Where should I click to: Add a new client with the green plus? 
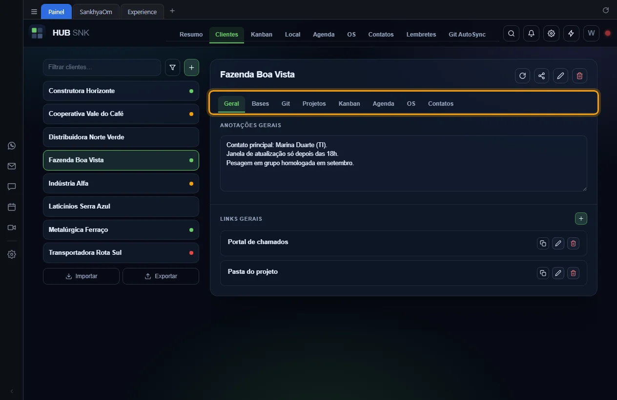191,68
